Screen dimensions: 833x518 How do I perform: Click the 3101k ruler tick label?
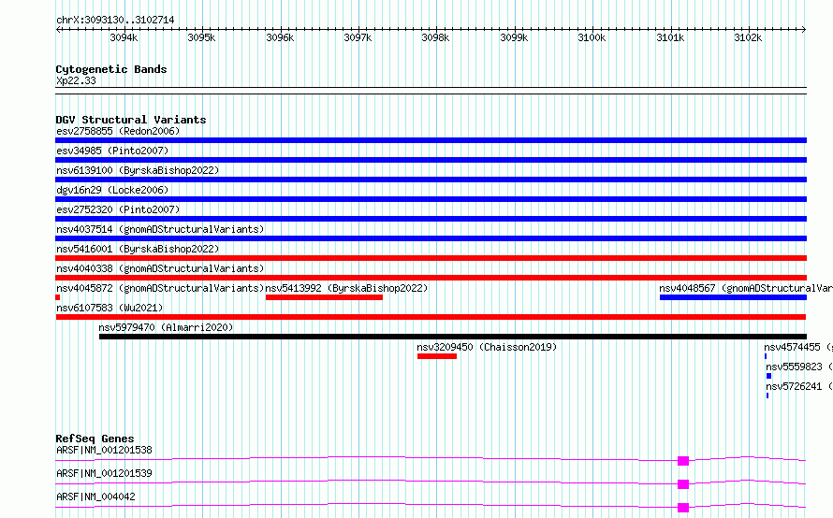[x=670, y=37]
